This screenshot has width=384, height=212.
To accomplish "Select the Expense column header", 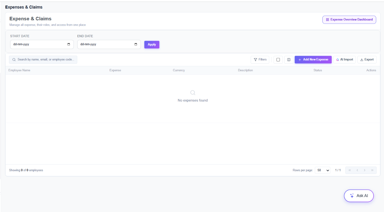I will coord(115,70).
